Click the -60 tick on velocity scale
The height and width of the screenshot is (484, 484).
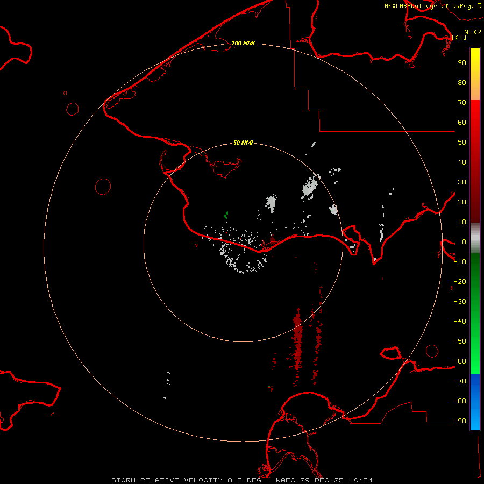click(x=460, y=361)
